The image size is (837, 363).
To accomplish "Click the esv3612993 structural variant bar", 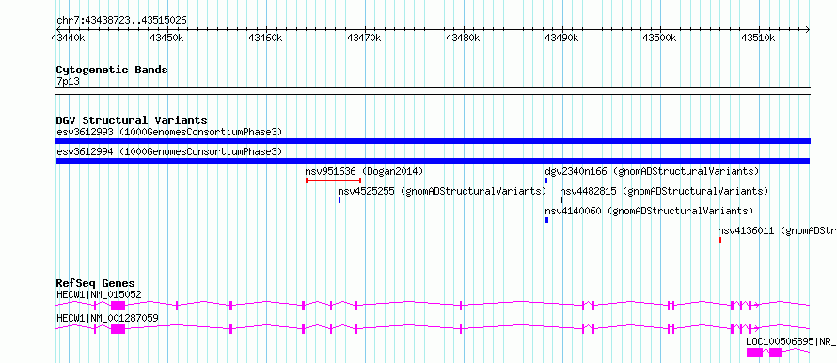I will tap(433, 141).
